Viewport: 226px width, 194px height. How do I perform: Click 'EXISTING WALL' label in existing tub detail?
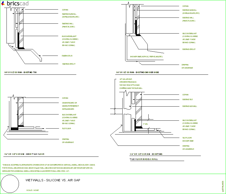[x=68, y=24]
